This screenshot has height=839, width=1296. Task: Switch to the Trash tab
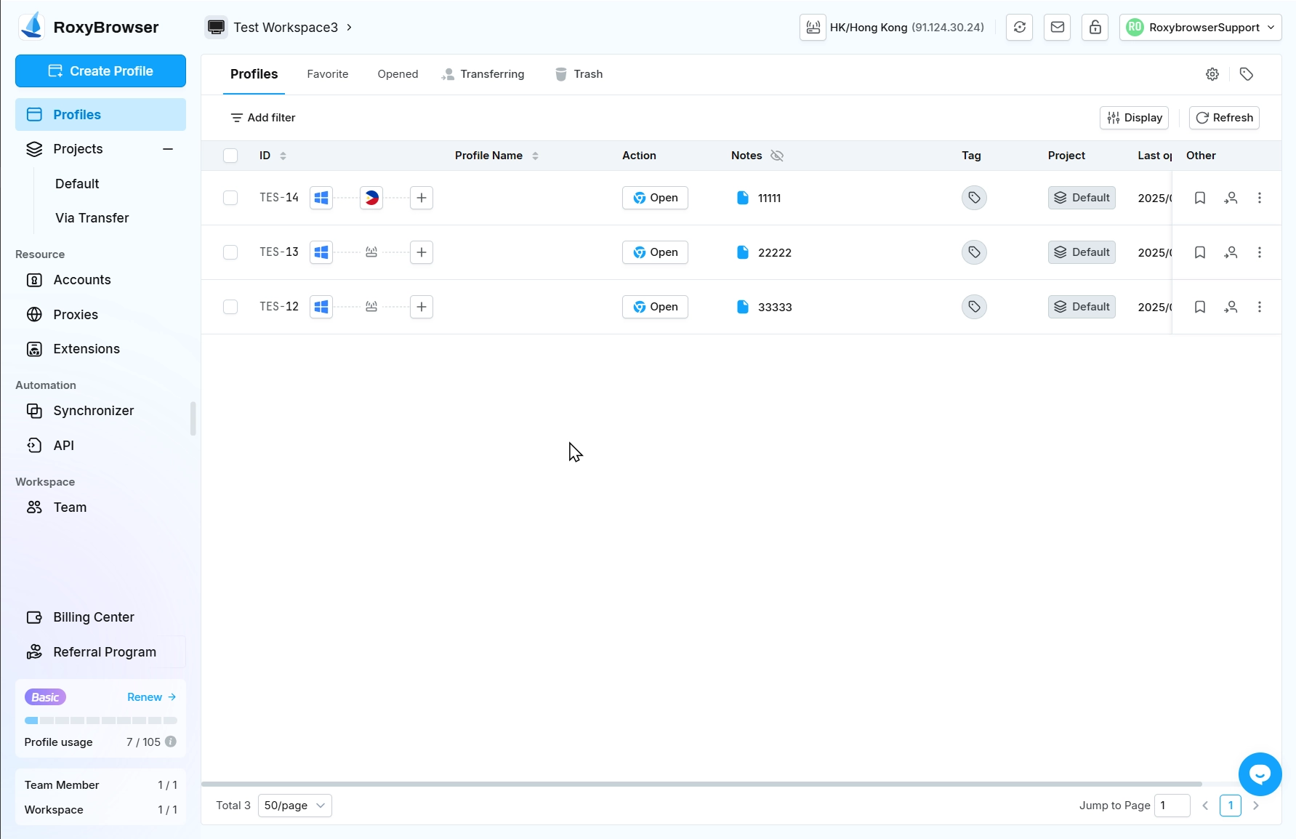pos(579,74)
